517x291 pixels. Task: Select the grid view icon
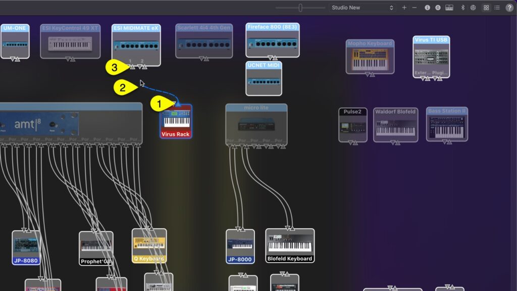pyautogui.click(x=486, y=8)
